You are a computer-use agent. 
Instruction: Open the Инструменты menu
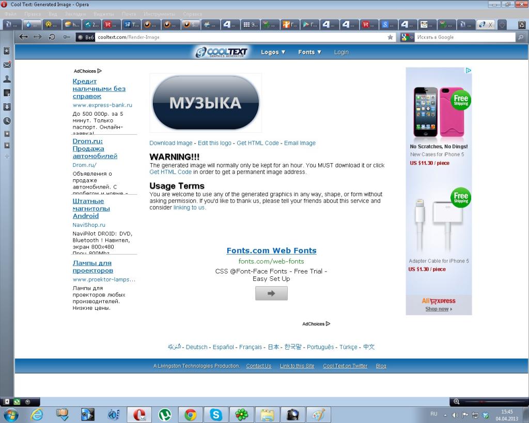159,14
